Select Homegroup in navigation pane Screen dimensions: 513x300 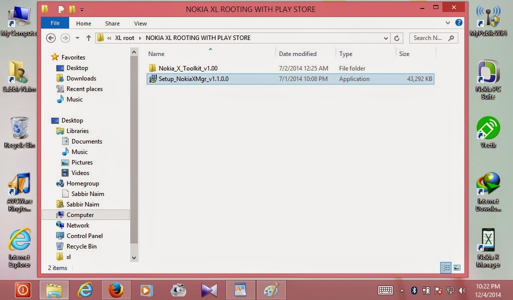tap(83, 183)
